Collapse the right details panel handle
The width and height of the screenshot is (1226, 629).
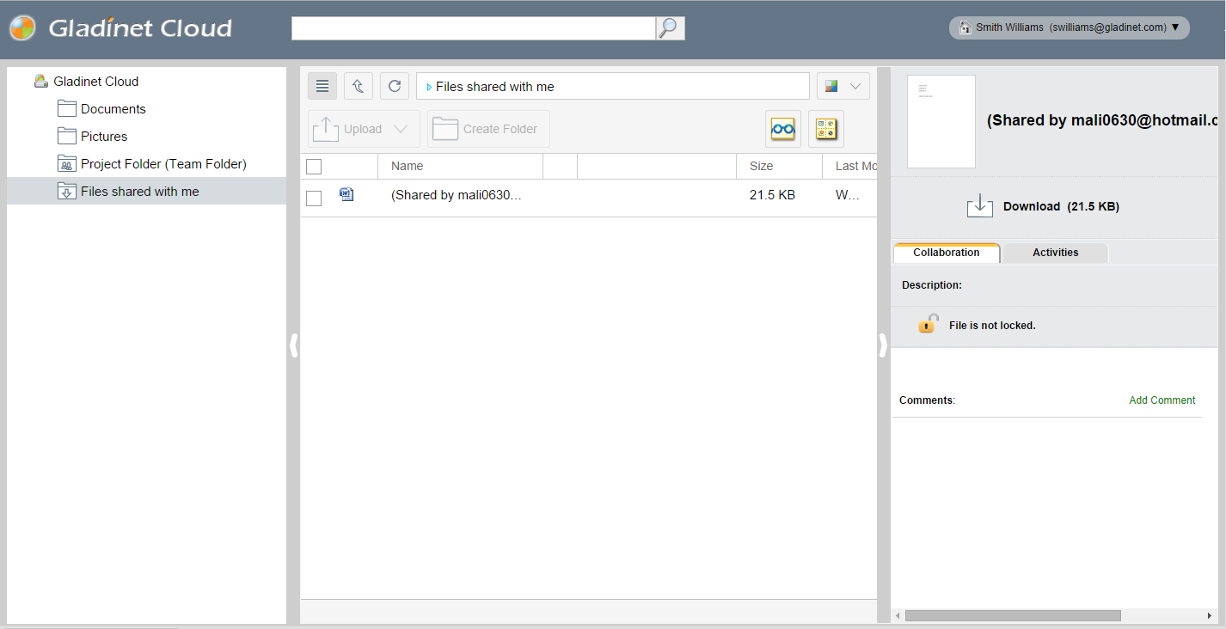pyautogui.click(x=883, y=345)
